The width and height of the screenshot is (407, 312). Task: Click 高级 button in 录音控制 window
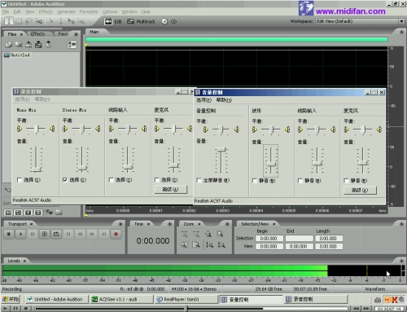pos(171,189)
